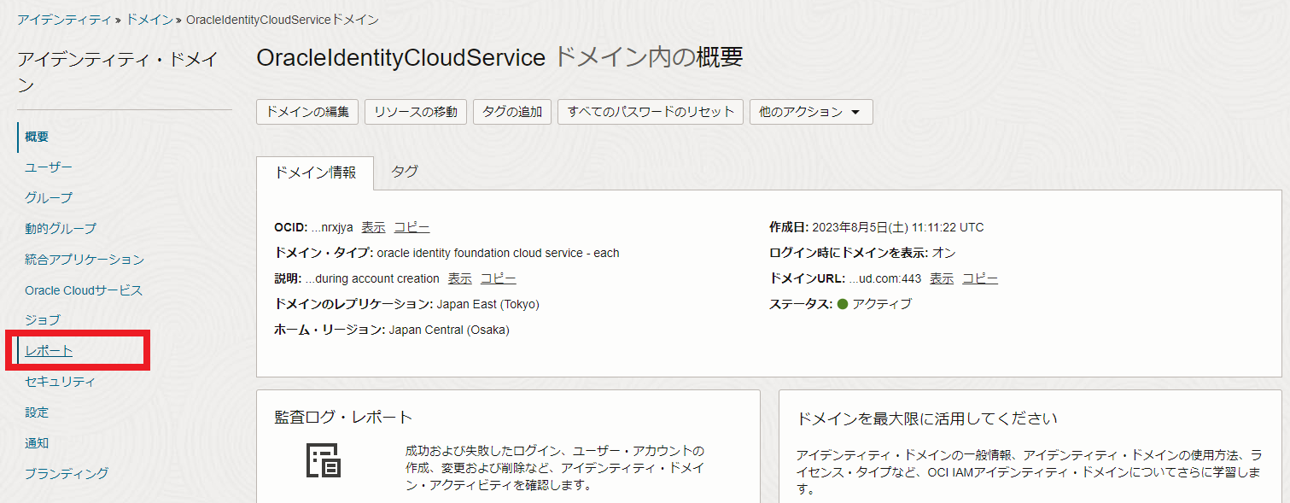Open Oracle Cloudサービス in the sidebar

[x=84, y=290]
